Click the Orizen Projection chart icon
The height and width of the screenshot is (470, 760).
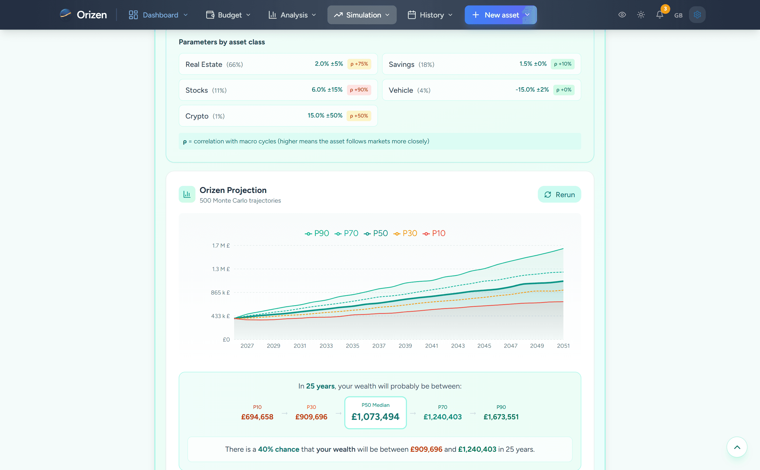[x=187, y=194]
